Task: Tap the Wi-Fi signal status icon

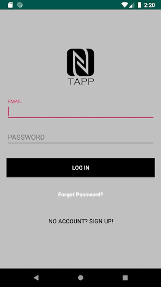Action: [x=125, y=5]
